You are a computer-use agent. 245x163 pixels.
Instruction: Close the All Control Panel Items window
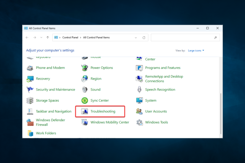point(218,28)
